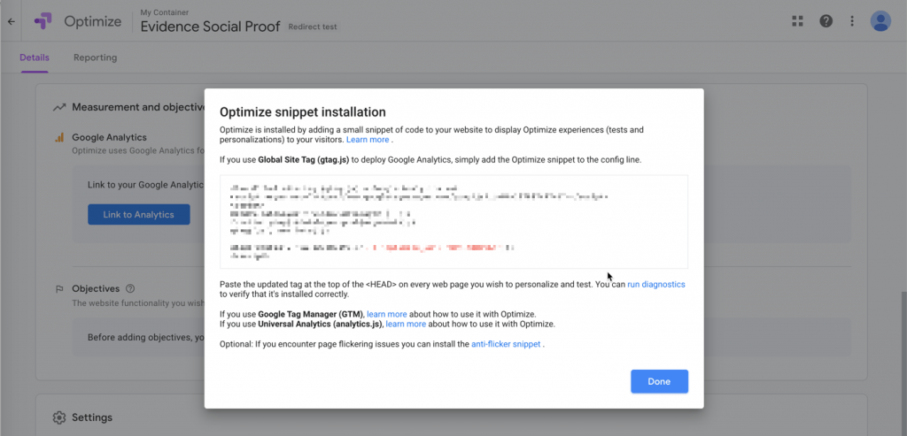Click the Google Analytics section label
Image resolution: width=907 pixels, height=436 pixels.
(109, 137)
